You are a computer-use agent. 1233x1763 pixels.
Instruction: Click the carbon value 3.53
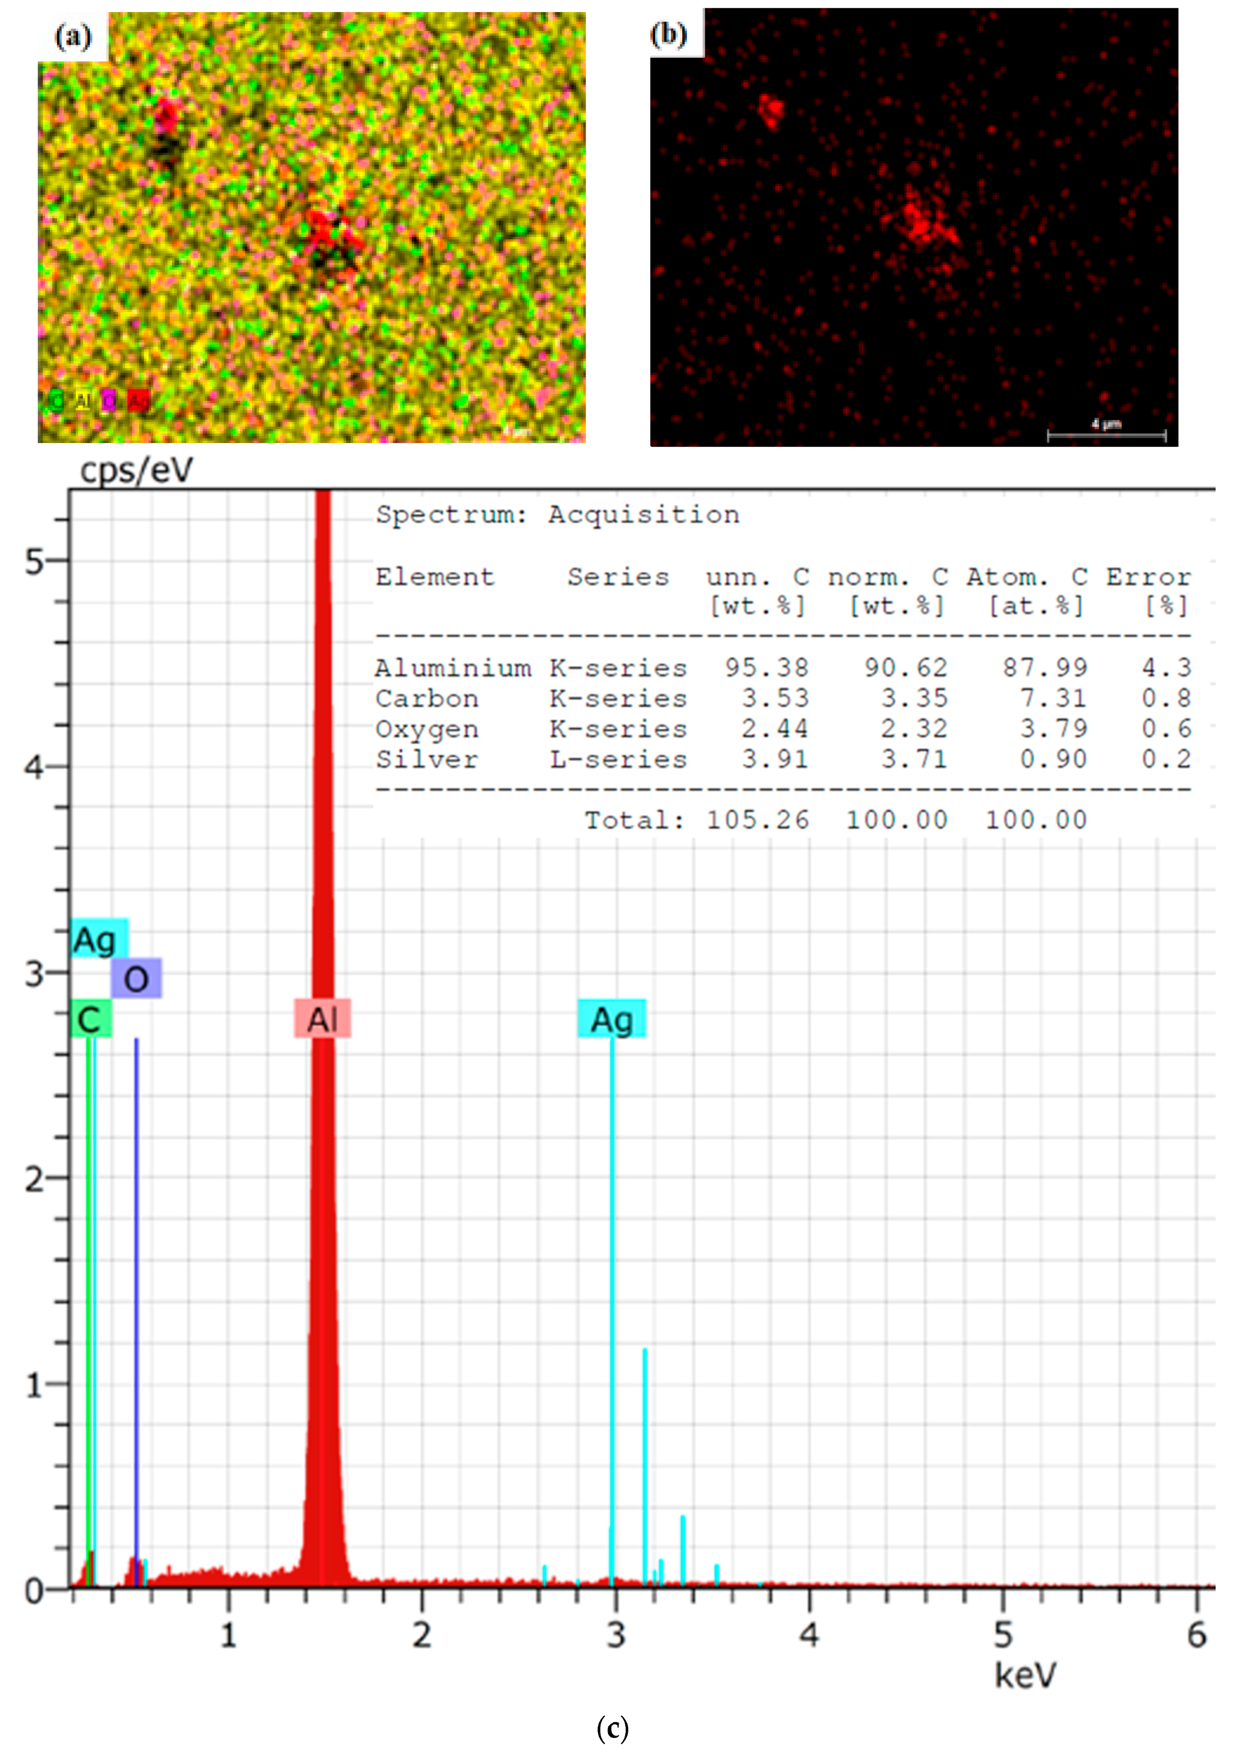[x=775, y=698]
